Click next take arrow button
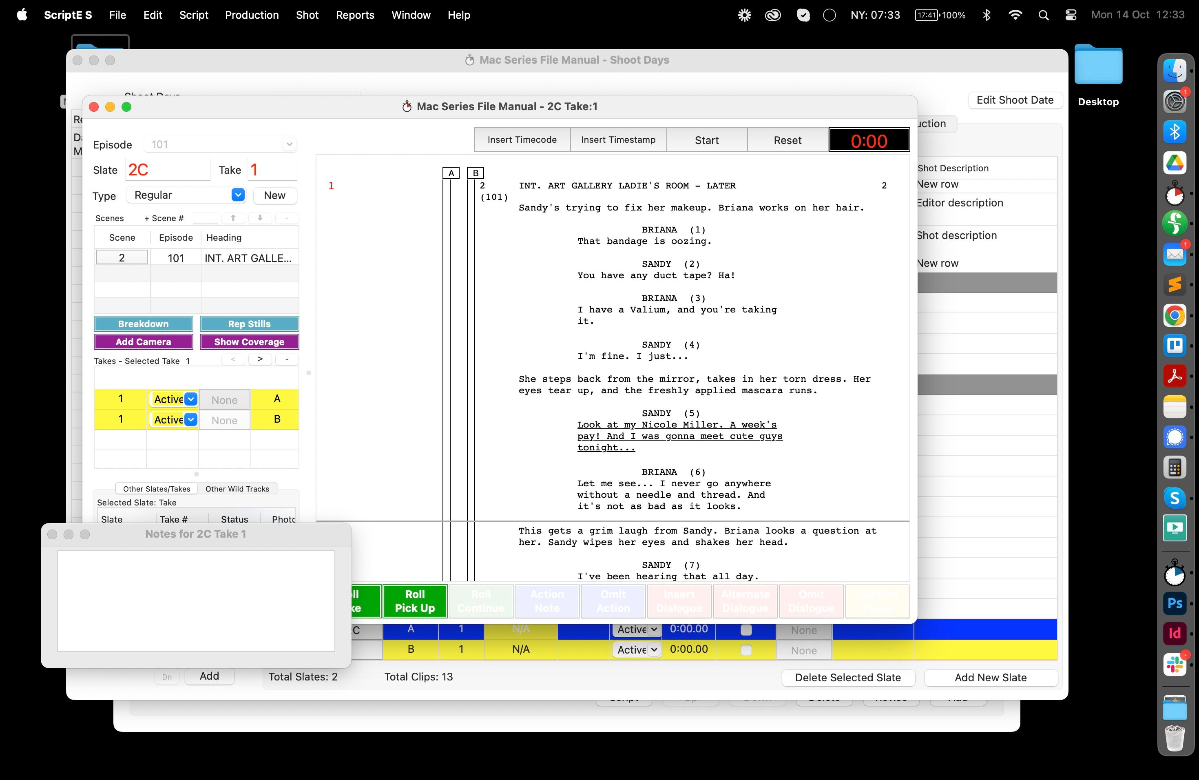This screenshot has height=780, width=1199. click(260, 359)
